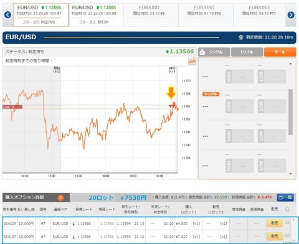Tick checkbox for trade 814197
Screen dimensions: 299x244
pyautogui.click(x=287, y=235)
